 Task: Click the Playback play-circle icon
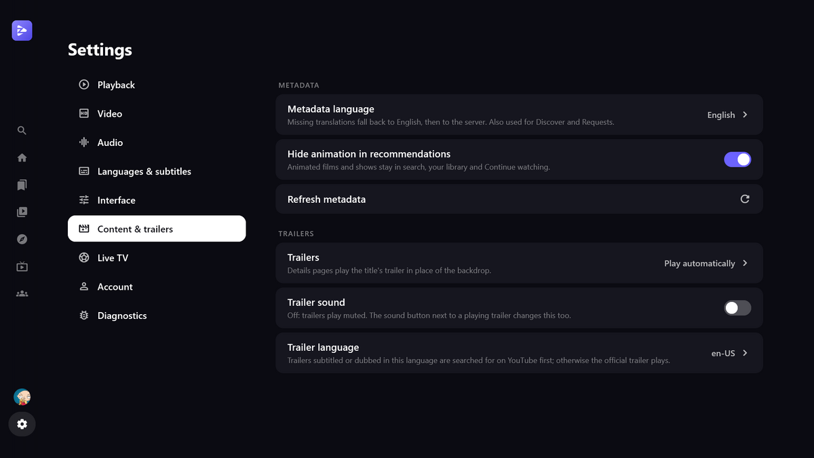click(84, 85)
